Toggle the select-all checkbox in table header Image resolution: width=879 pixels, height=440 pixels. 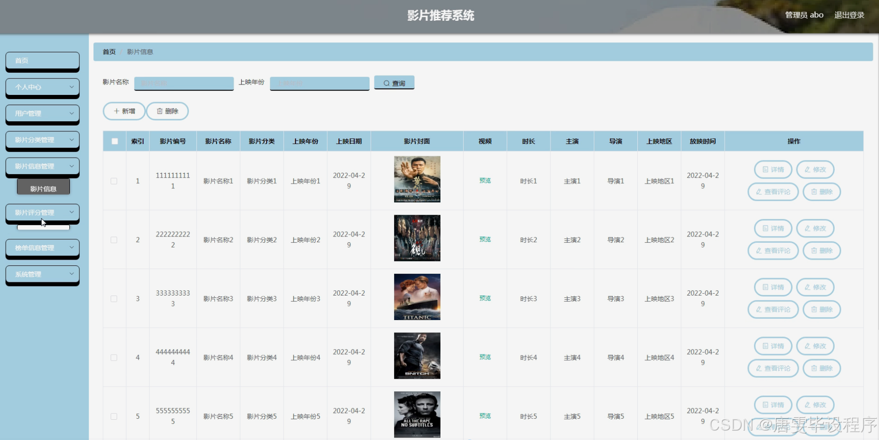coord(115,141)
